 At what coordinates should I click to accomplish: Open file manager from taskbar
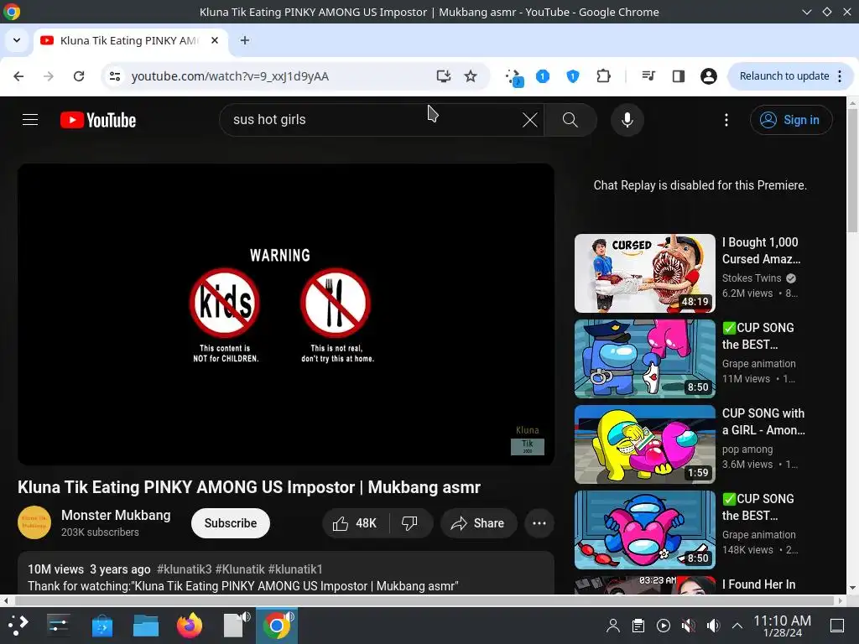146,625
